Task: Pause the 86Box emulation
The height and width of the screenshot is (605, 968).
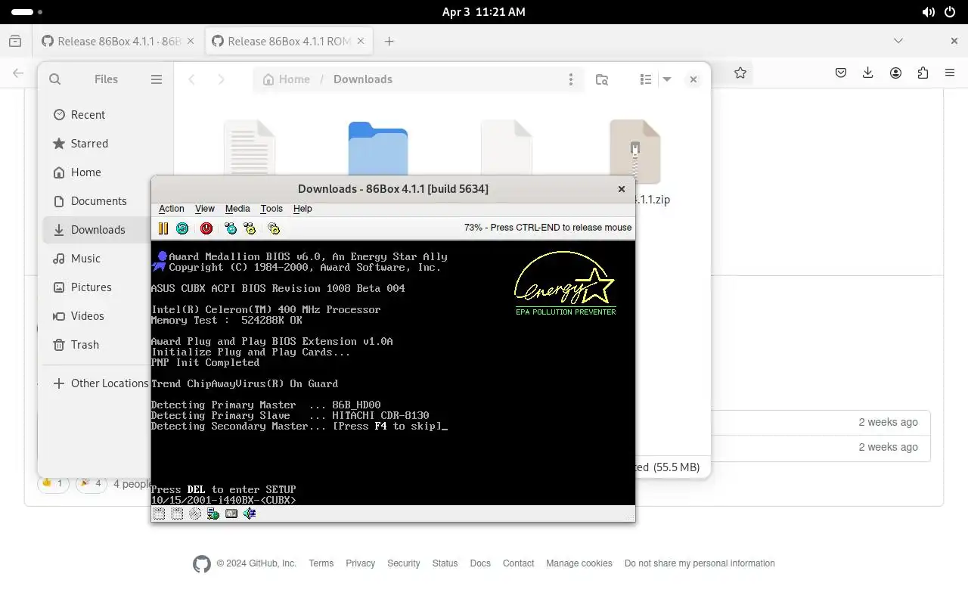Action: (x=163, y=228)
